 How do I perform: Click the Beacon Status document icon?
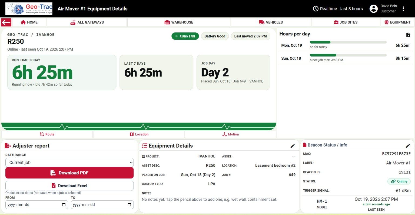(x=305, y=145)
